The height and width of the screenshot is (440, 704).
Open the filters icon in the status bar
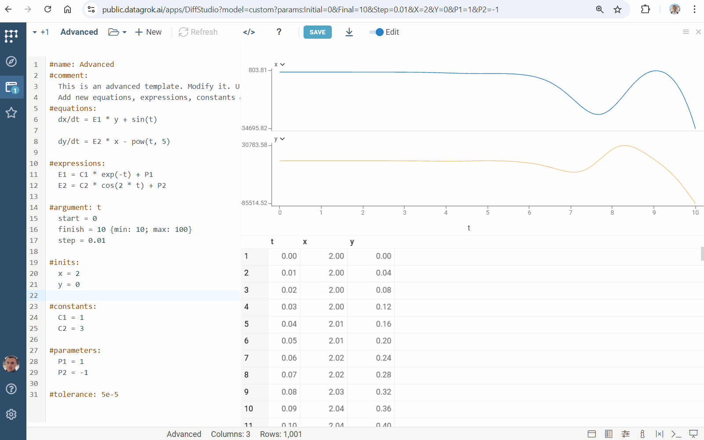[626, 434]
